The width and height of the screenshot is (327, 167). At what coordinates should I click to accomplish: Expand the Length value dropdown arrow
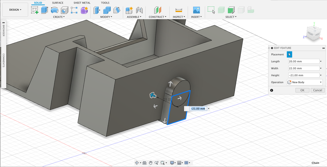click(320, 61)
